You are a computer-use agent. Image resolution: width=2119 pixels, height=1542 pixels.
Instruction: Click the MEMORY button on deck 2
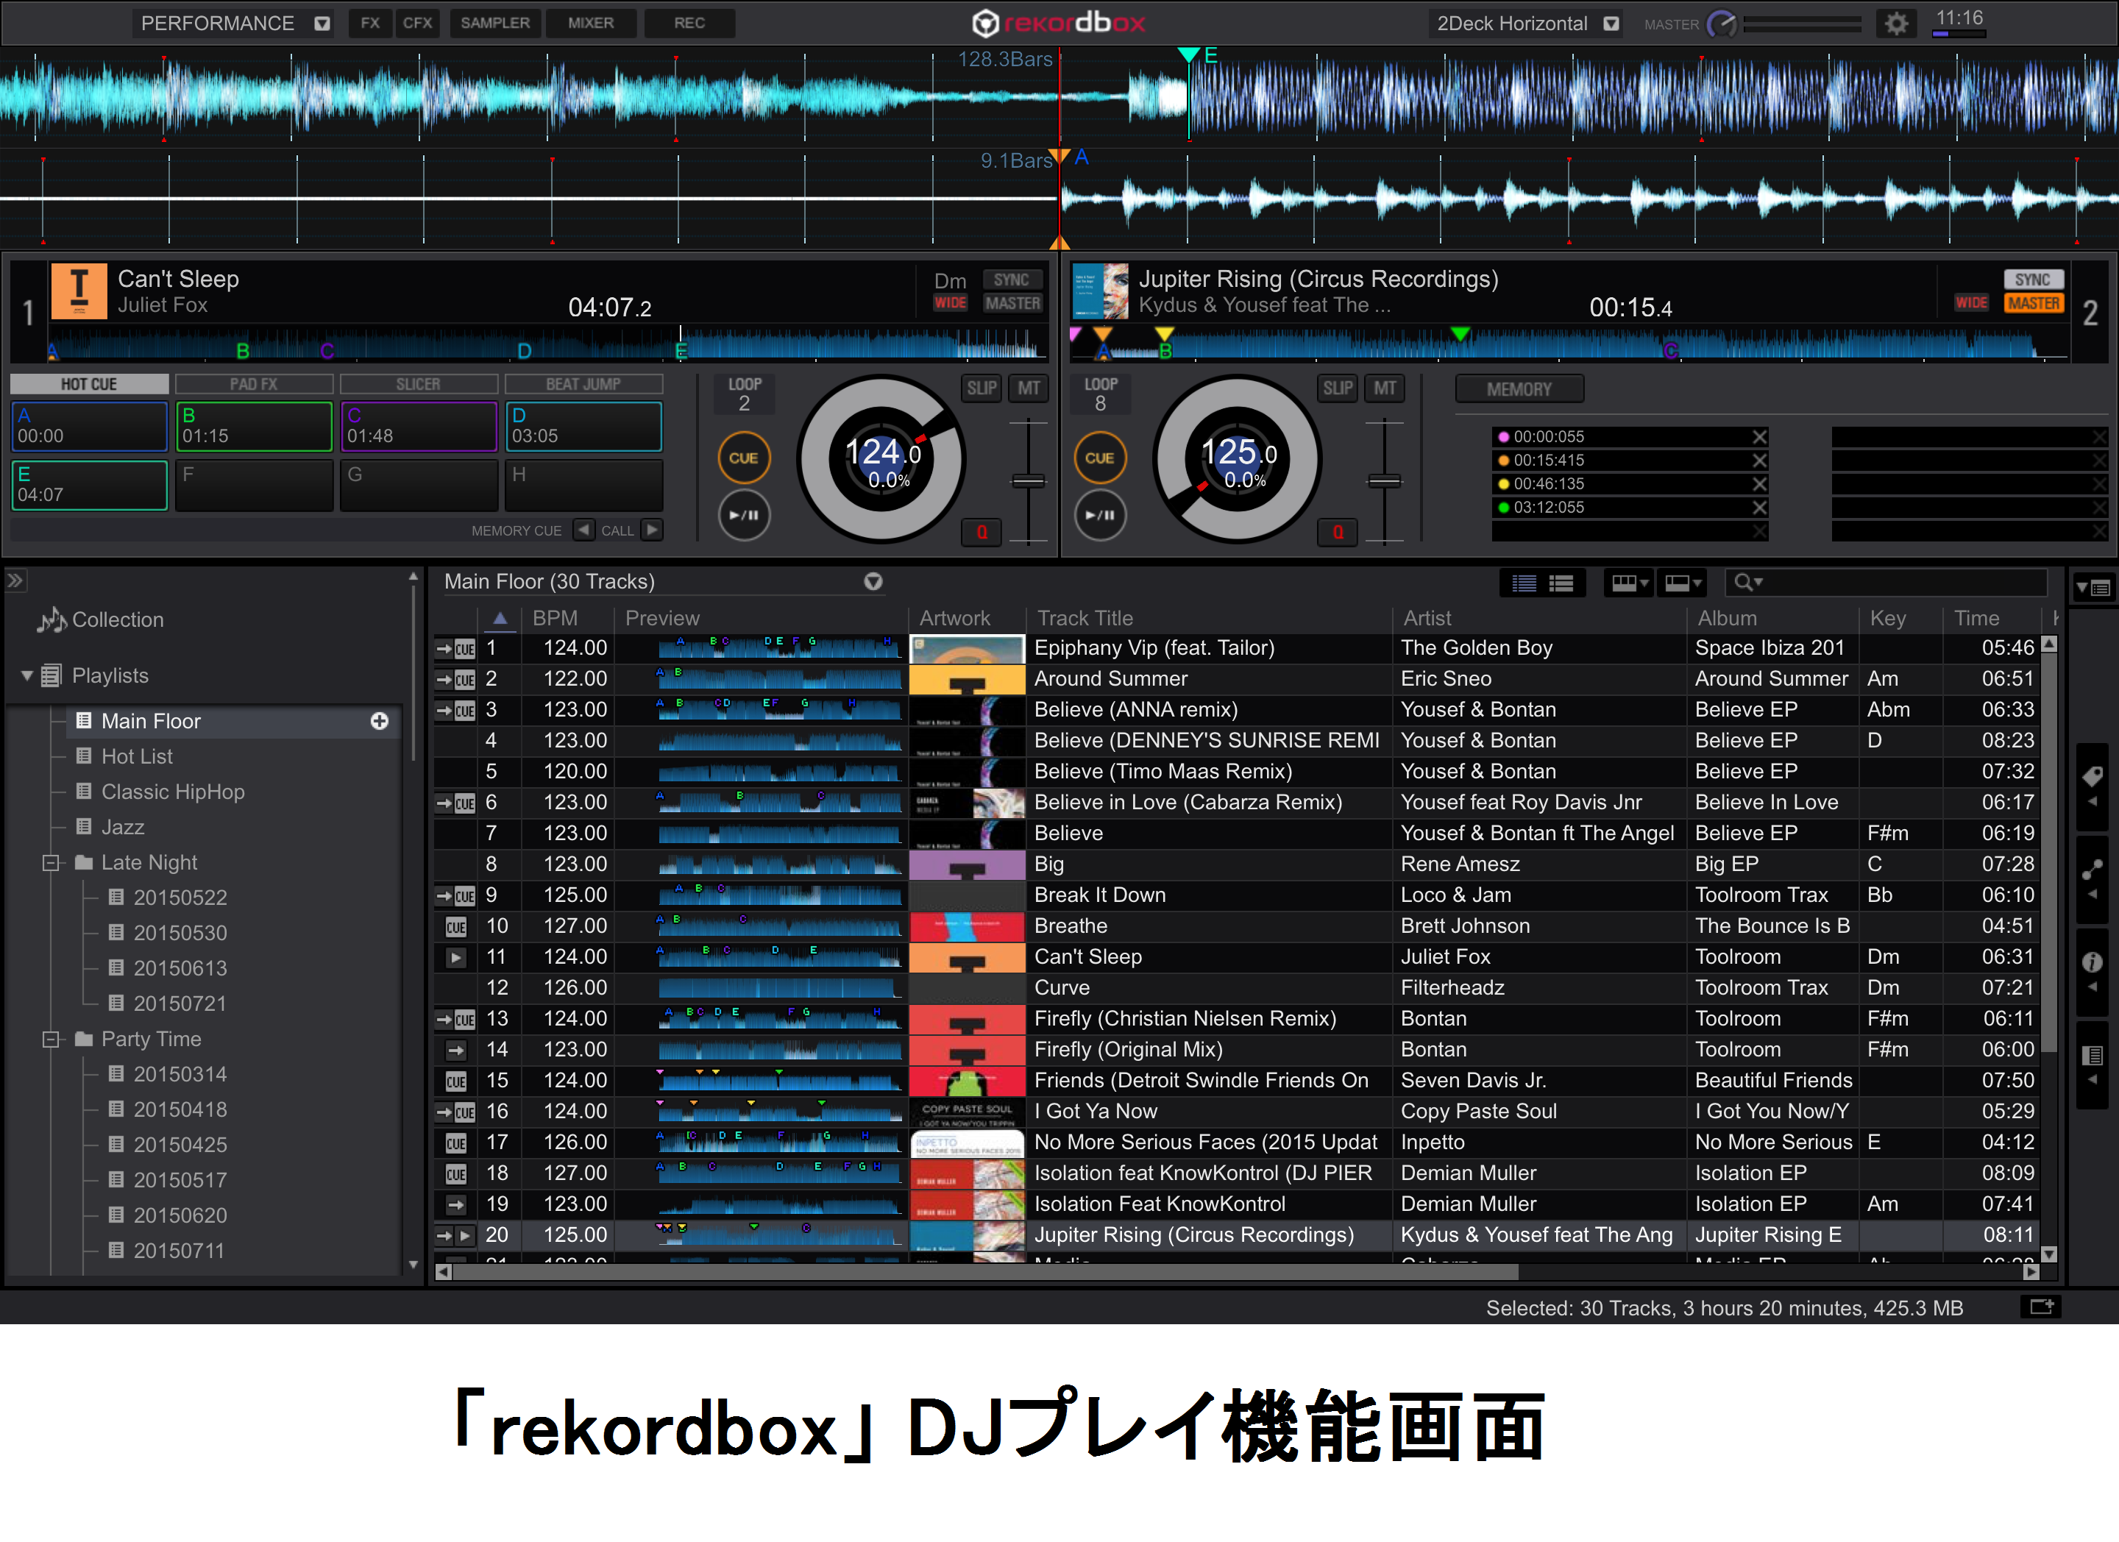(x=1519, y=388)
